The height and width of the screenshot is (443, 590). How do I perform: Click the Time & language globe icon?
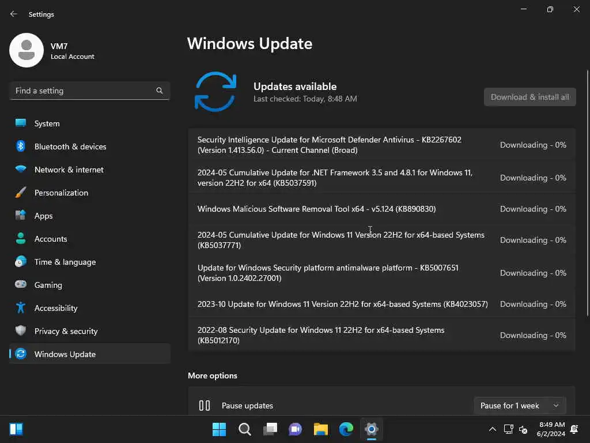pos(21,261)
